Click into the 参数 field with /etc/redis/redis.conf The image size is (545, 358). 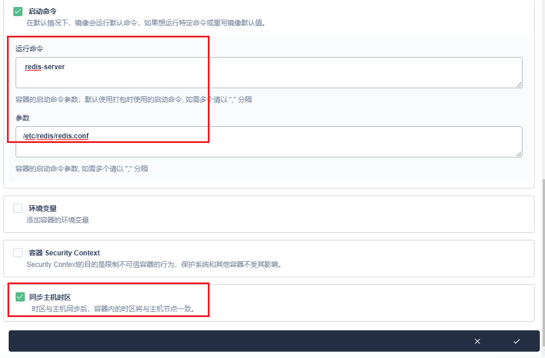268,142
